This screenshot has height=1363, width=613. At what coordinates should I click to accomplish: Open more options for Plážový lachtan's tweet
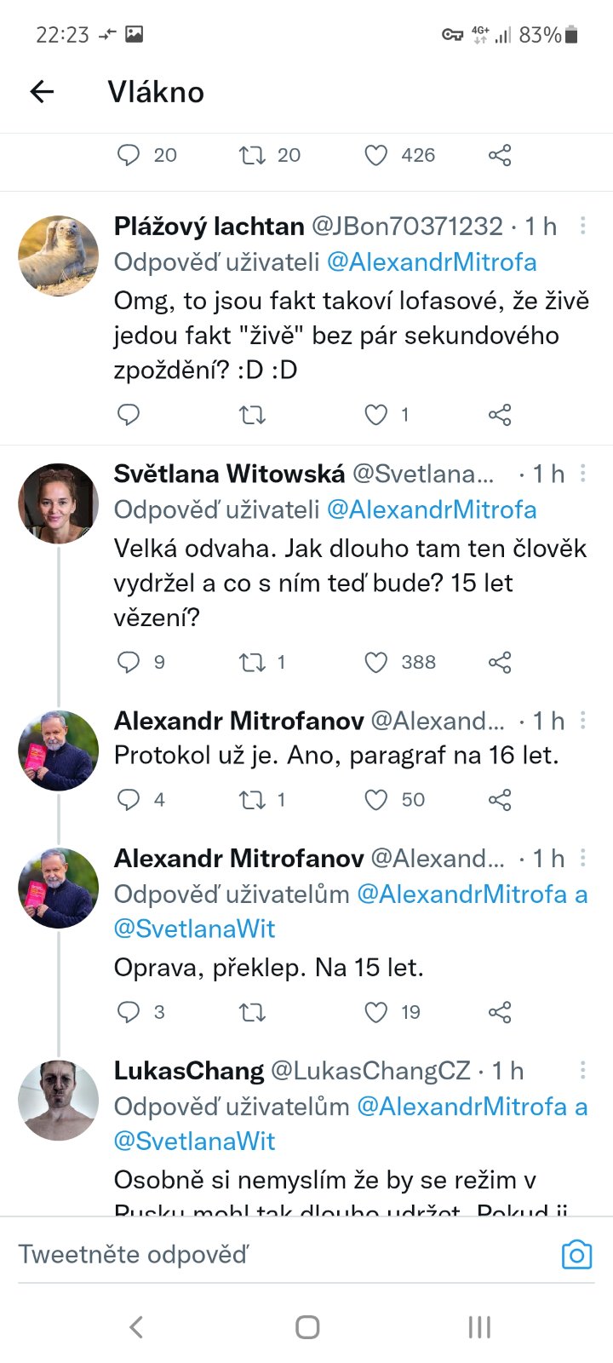coord(582,226)
